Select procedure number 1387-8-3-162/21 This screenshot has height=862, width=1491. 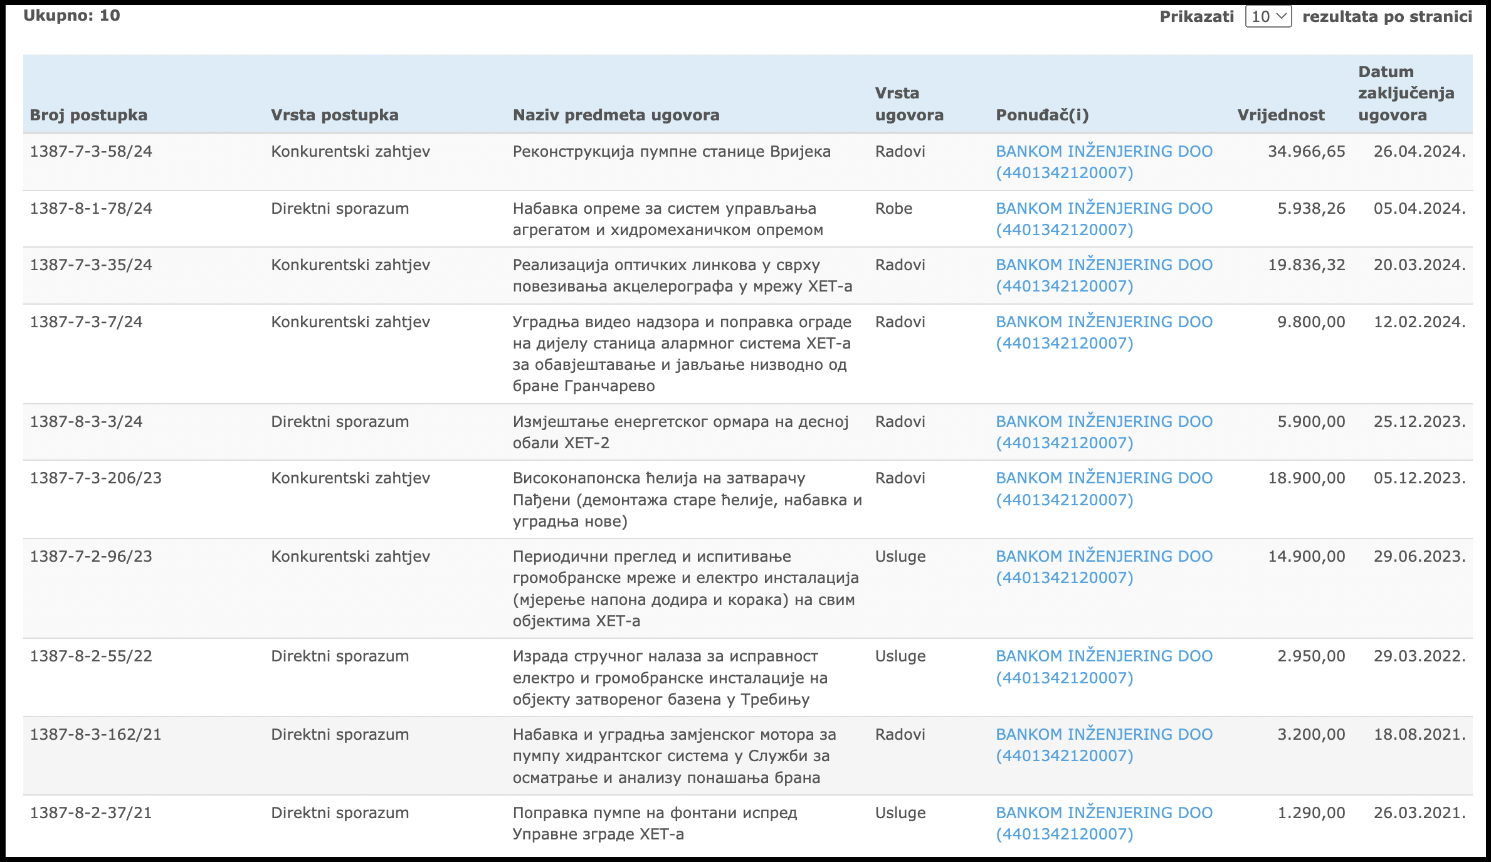(x=96, y=735)
